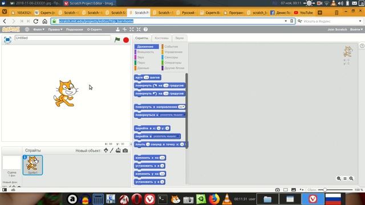Click the green flag to start

point(117,40)
